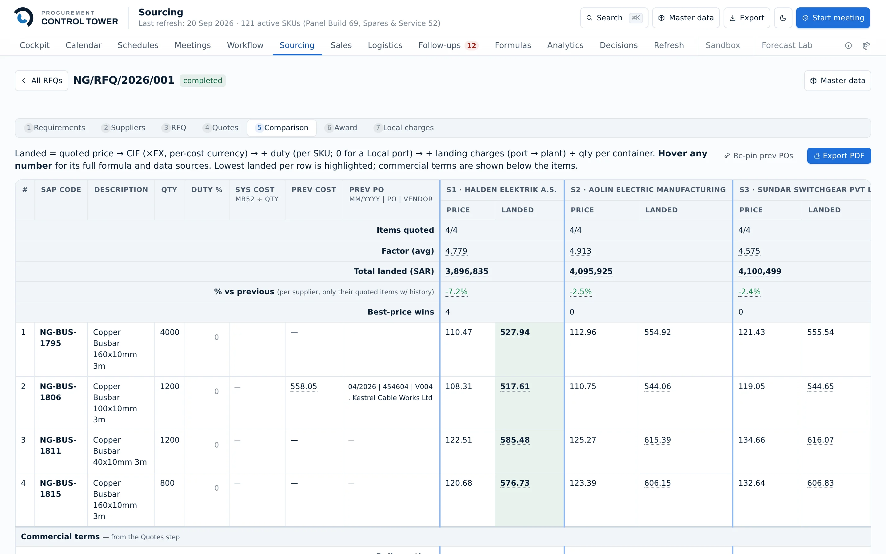Click S1 factor value 4.779
The height and width of the screenshot is (554, 886).
pos(456,251)
